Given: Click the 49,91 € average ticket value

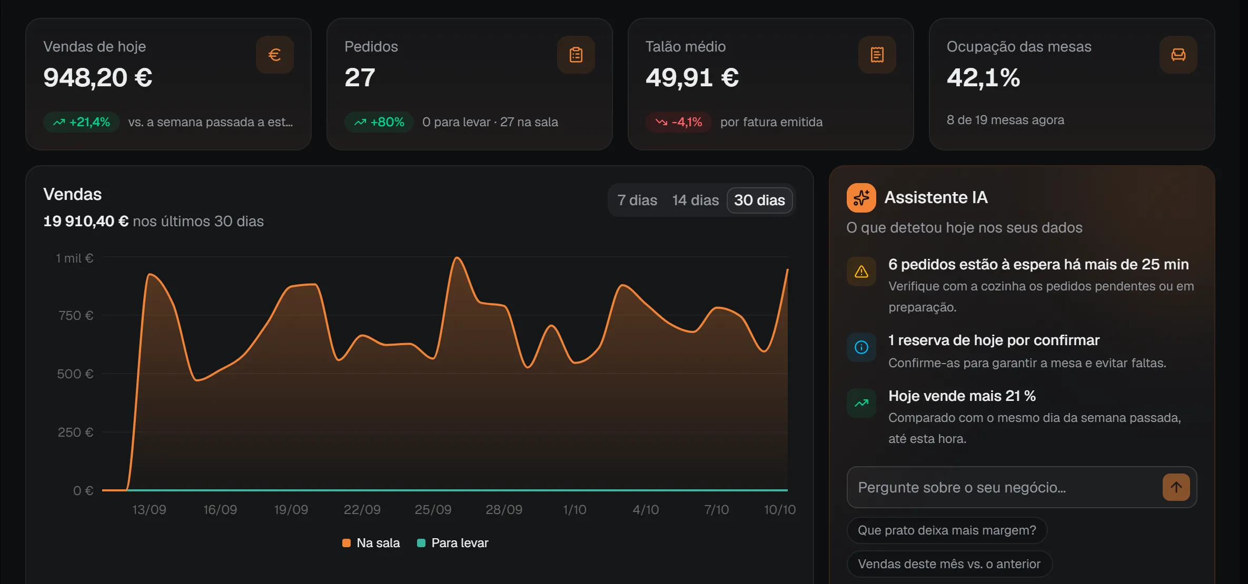Looking at the screenshot, I should point(692,78).
